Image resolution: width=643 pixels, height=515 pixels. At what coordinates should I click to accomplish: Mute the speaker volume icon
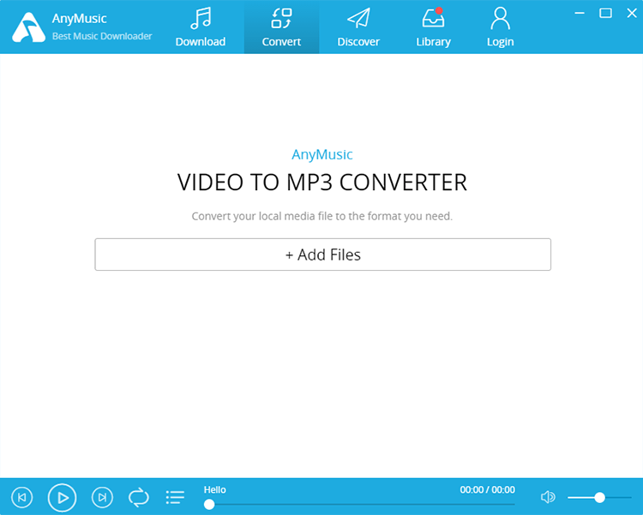coord(548,497)
